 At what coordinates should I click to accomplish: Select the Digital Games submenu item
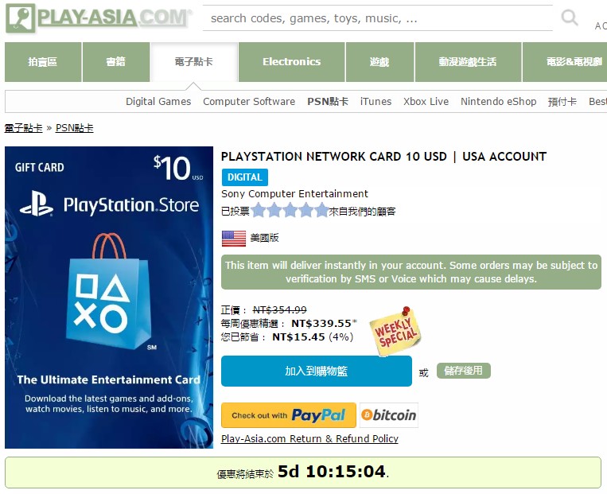tap(158, 102)
